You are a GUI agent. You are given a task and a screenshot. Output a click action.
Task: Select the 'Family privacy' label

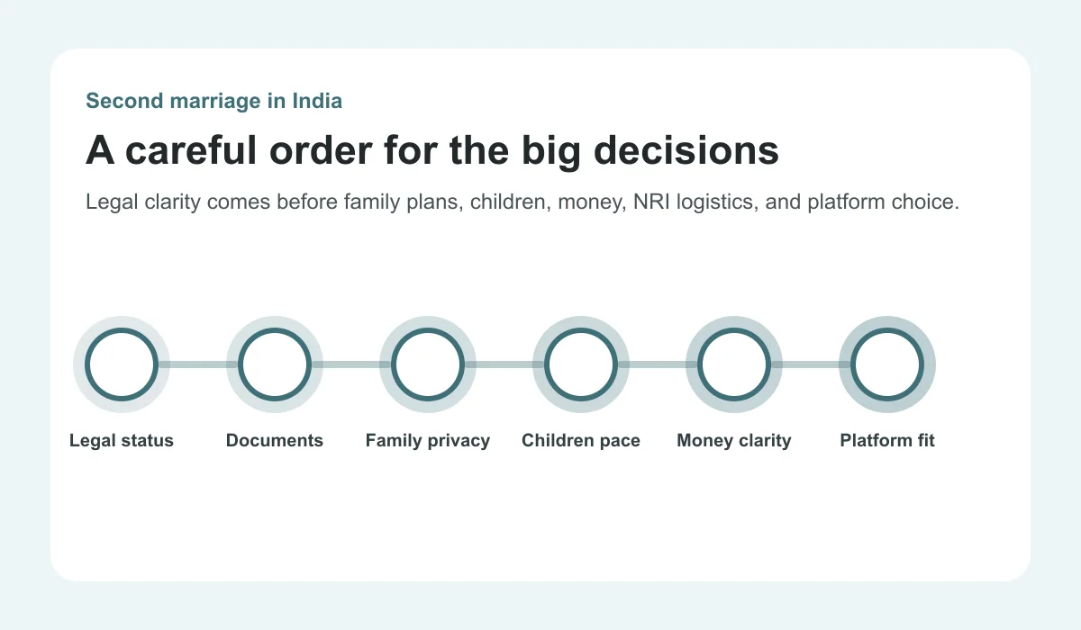428,441
